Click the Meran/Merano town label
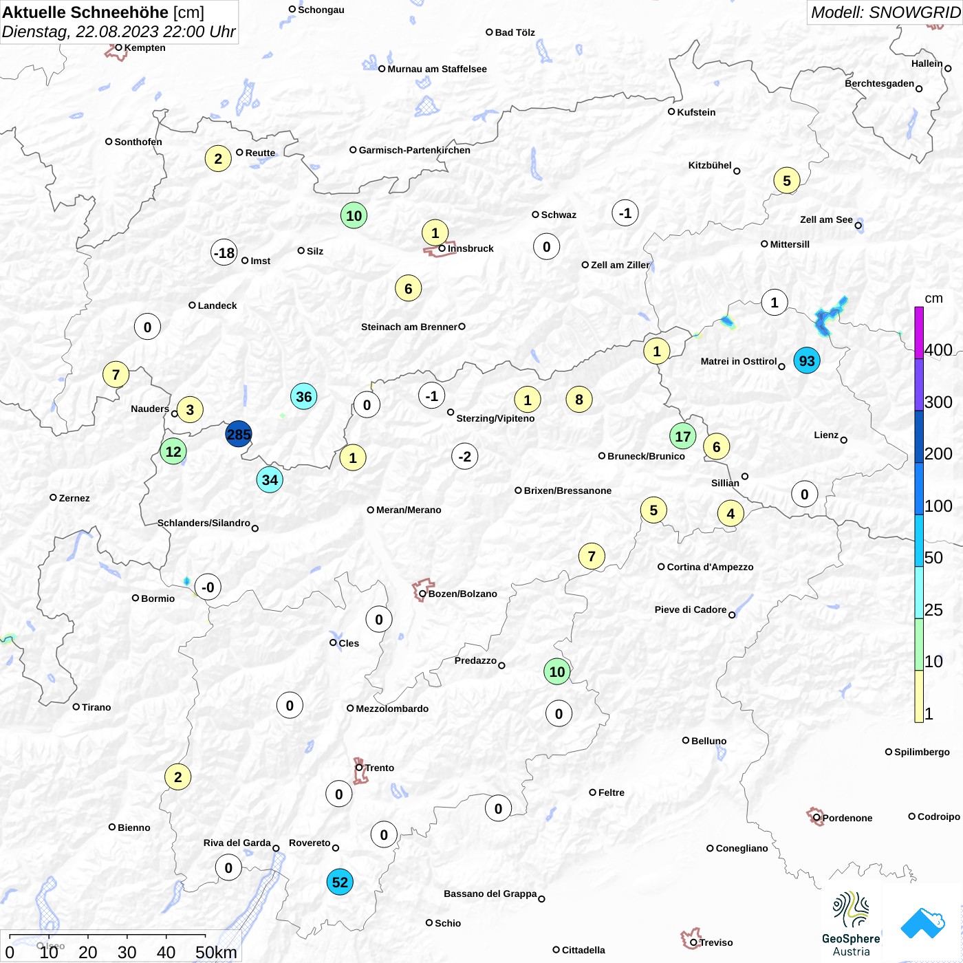Image resolution: width=963 pixels, height=963 pixels. (409, 510)
